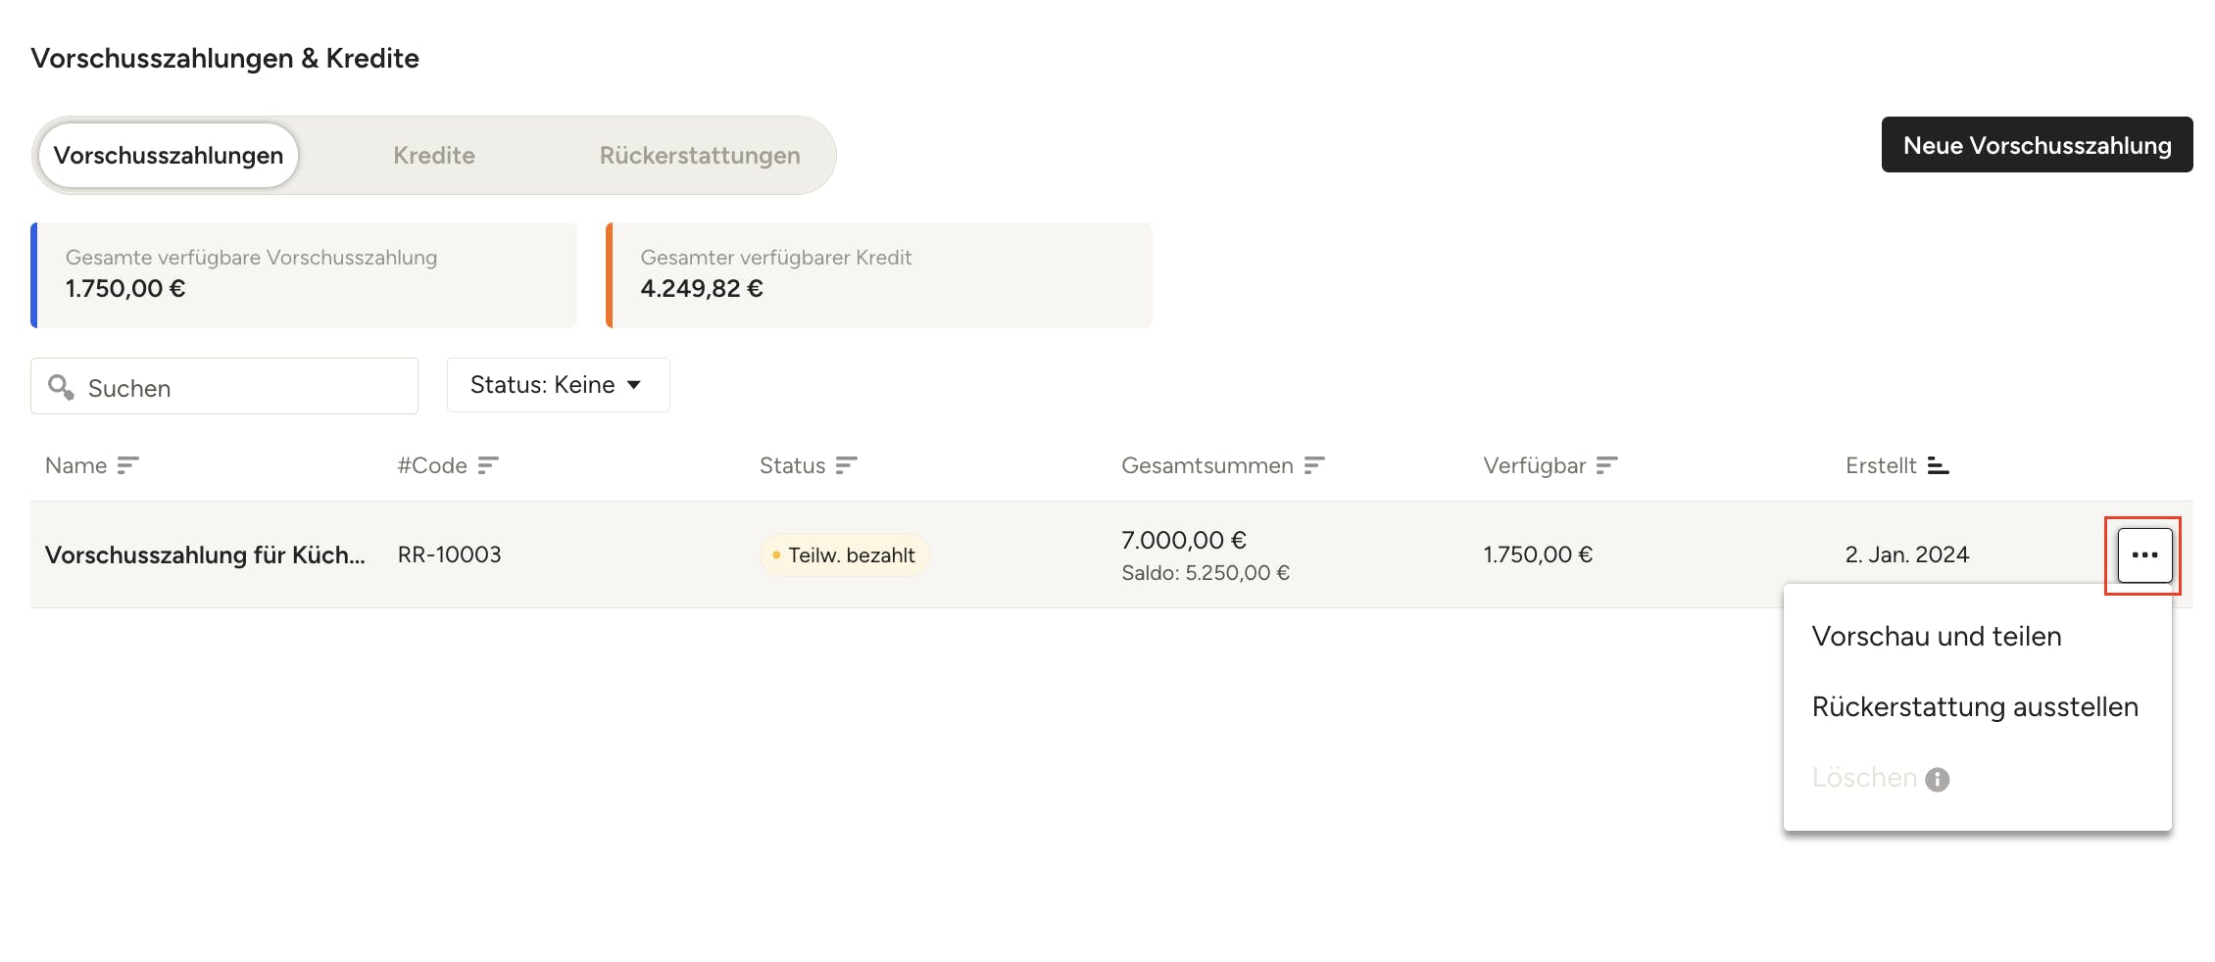Image resolution: width=2215 pixels, height=962 pixels.
Task: Sort by Verfügbar column icon
Action: [x=1606, y=465]
